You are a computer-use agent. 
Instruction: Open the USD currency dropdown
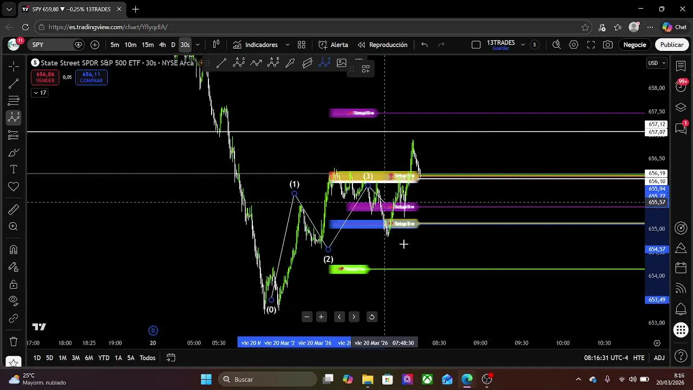(657, 63)
